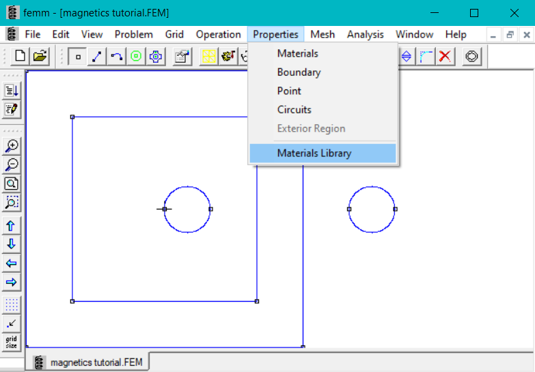Click the Zoom out magnifier icon
535x372 pixels.
[x=12, y=165]
